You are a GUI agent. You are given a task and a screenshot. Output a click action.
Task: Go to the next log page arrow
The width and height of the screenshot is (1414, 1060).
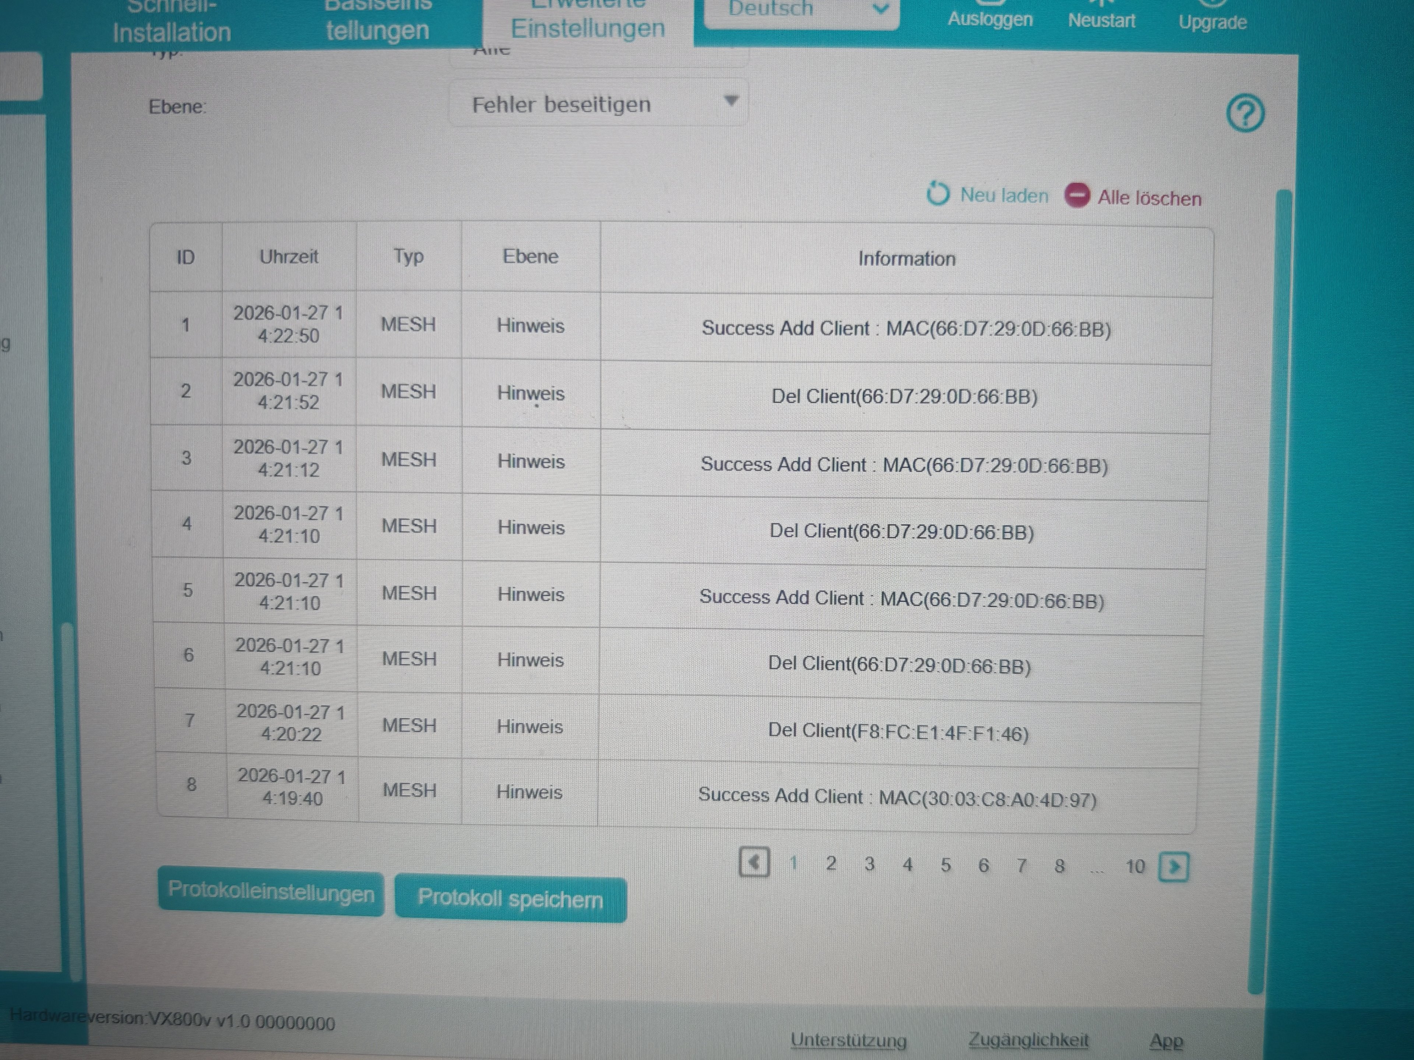pyautogui.click(x=1174, y=867)
